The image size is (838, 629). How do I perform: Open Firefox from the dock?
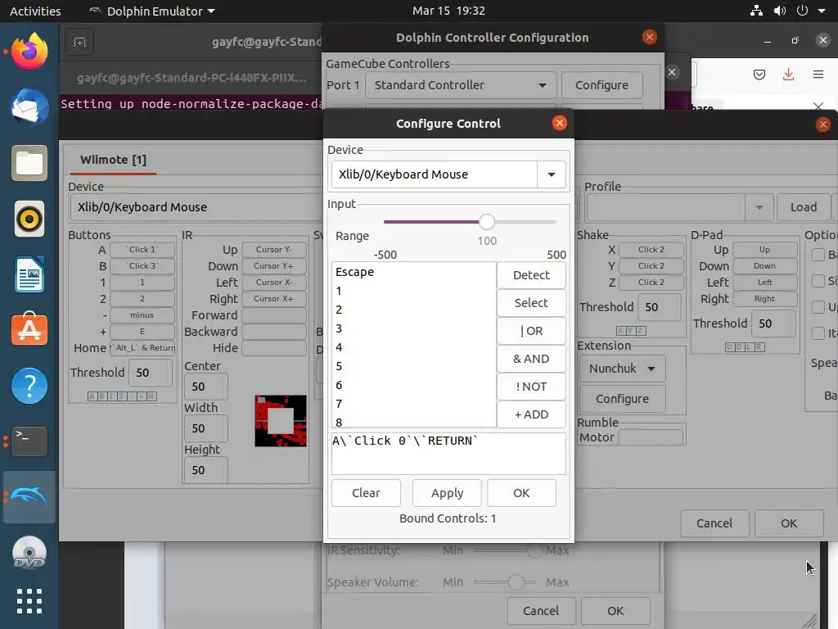[29, 52]
